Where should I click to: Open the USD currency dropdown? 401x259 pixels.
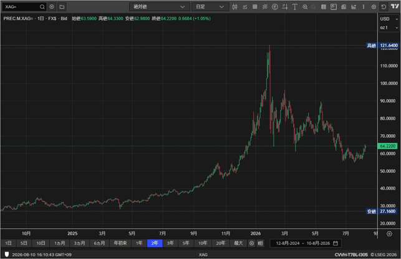(389, 19)
